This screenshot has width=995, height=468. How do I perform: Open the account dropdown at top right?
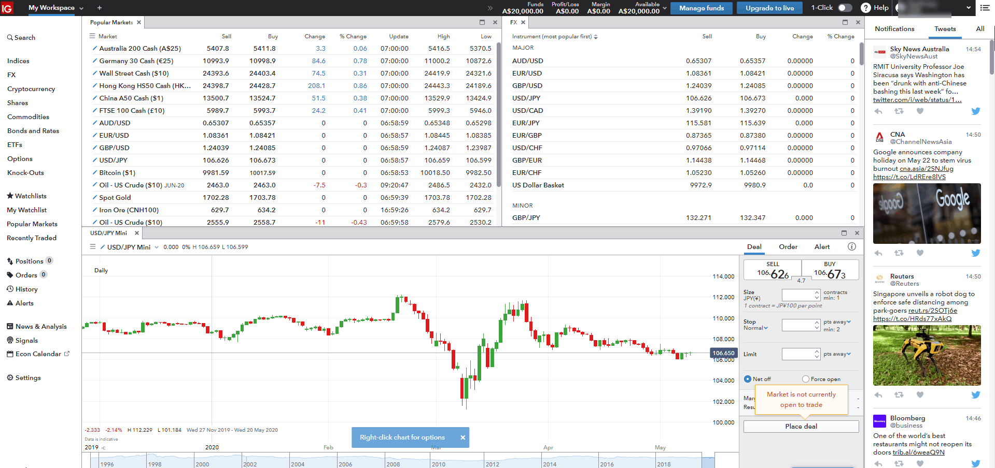tap(969, 8)
